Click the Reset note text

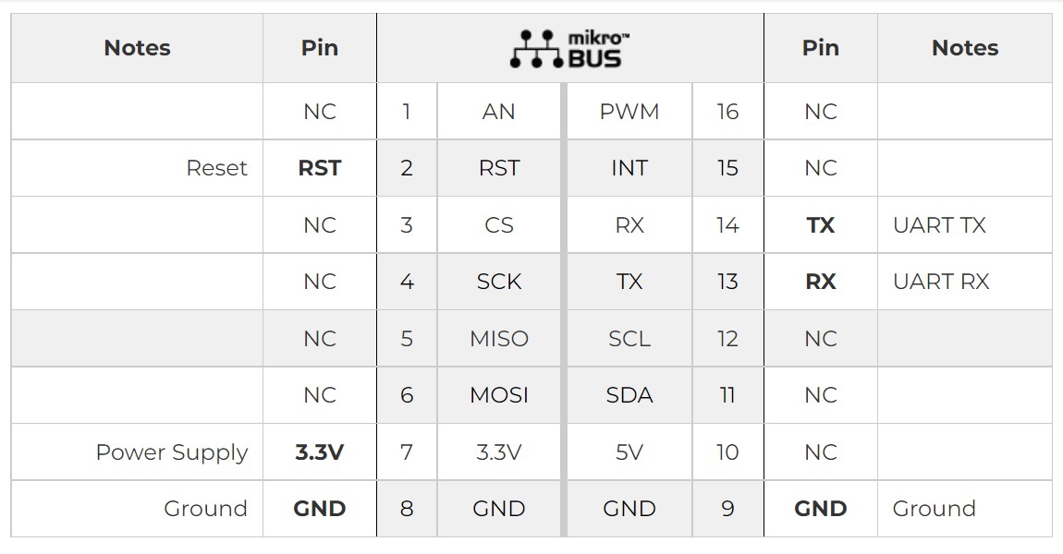[x=216, y=168]
